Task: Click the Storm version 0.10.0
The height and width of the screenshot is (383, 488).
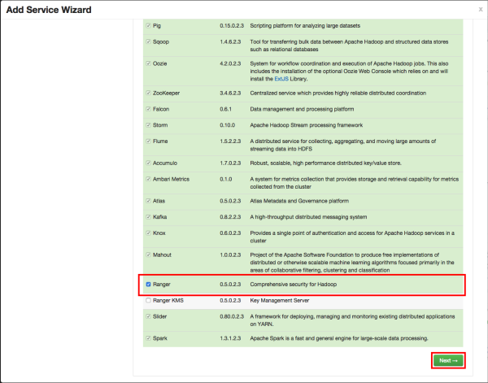Action: coord(227,125)
